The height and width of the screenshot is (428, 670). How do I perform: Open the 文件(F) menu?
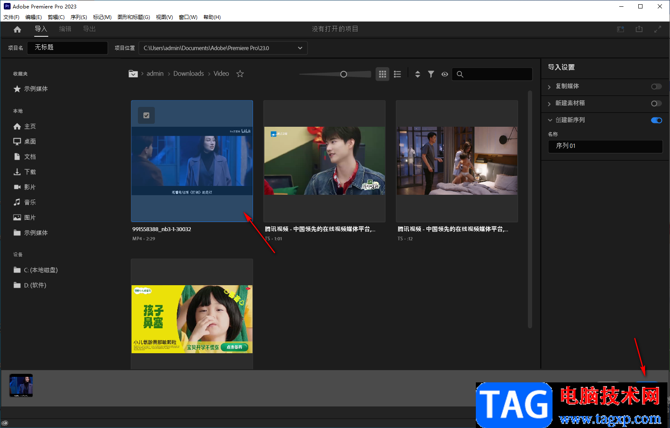pos(11,17)
